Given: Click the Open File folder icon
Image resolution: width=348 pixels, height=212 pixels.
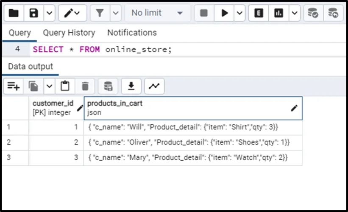Looking at the screenshot, I should 14,13.
